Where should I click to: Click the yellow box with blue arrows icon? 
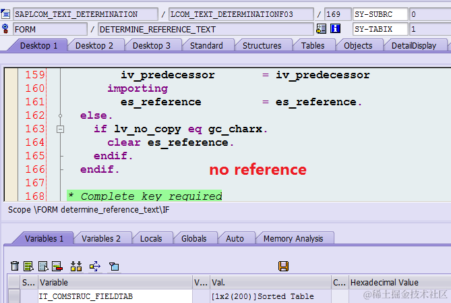point(95,266)
